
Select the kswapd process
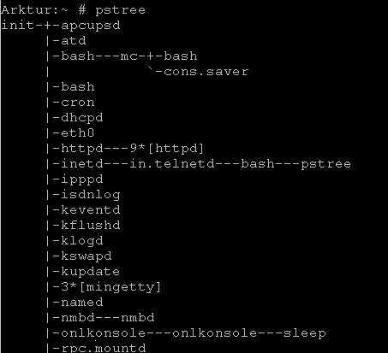87,256
